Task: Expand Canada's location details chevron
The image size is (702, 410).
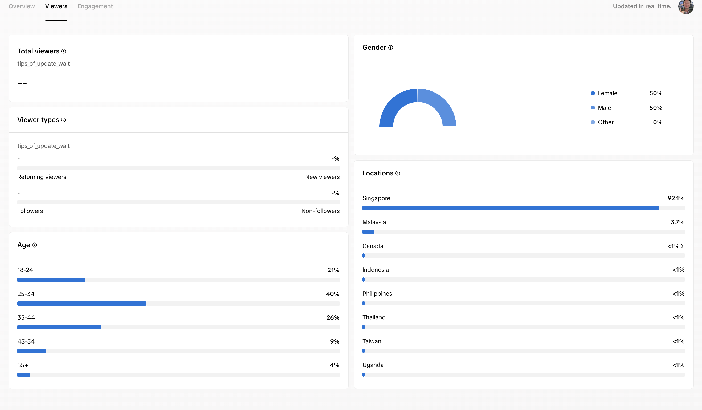Action: [x=683, y=246]
